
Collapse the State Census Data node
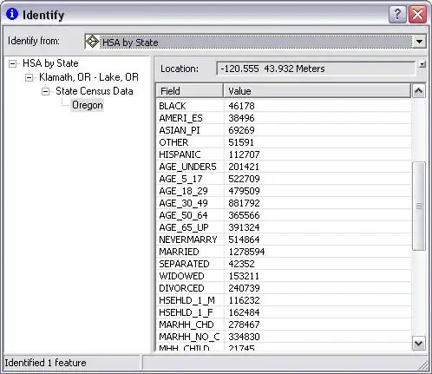pos(45,91)
